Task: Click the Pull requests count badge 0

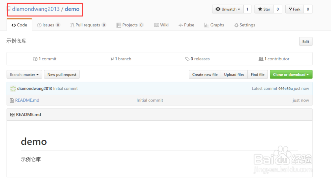Action: tap(104, 25)
